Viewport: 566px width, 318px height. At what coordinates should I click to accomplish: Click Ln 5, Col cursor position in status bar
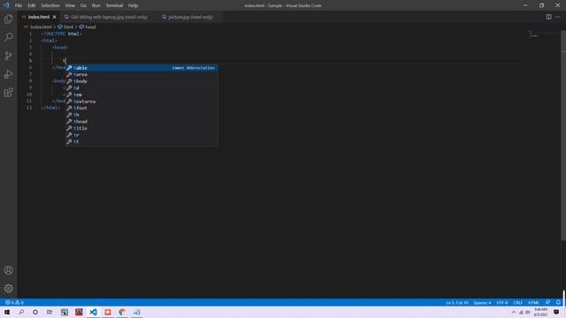click(457, 302)
